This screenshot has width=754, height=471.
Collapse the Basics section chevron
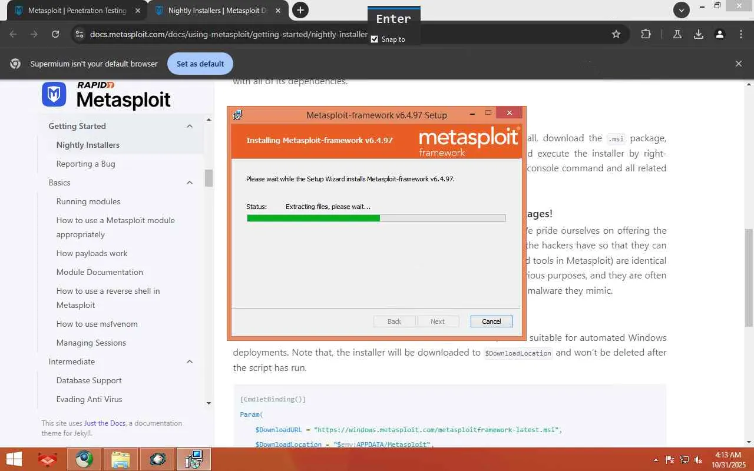point(190,183)
